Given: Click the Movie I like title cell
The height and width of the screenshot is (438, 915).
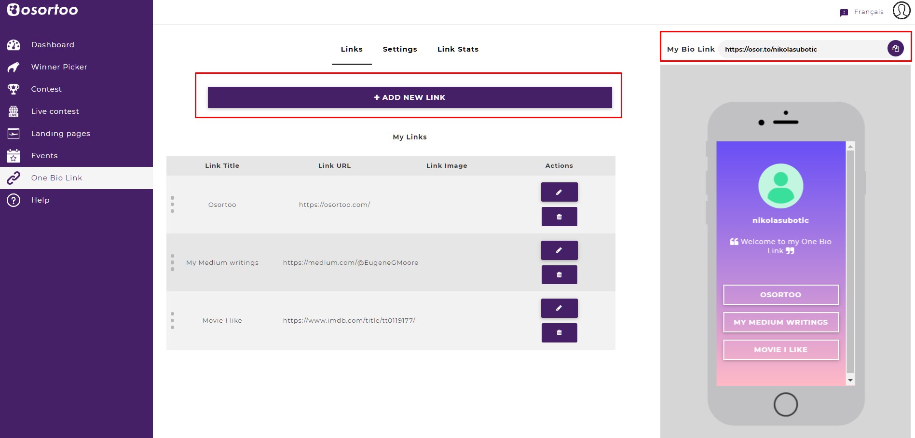Looking at the screenshot, I should [222, 320].
